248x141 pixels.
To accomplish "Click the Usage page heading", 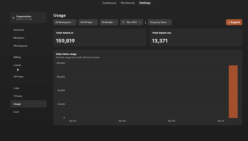I will (x=59, y=15).
